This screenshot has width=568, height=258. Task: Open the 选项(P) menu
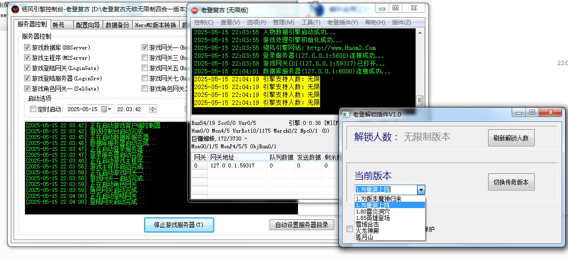pyautogui.click(x=256, y=23)
